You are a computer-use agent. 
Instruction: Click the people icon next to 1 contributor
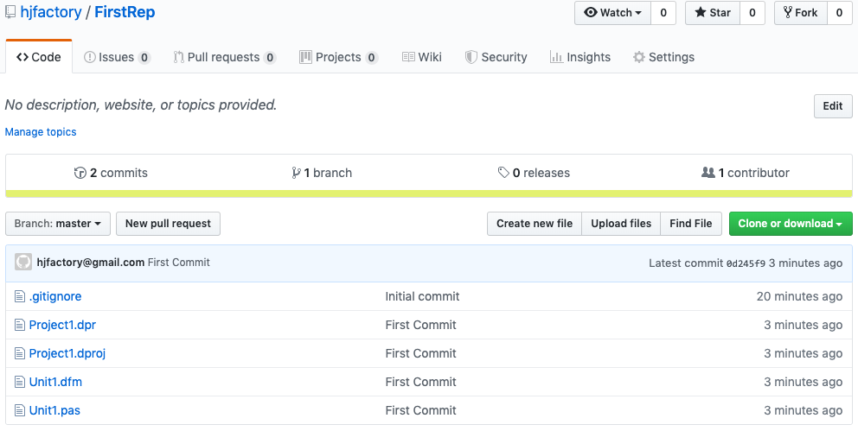point(708,173)
